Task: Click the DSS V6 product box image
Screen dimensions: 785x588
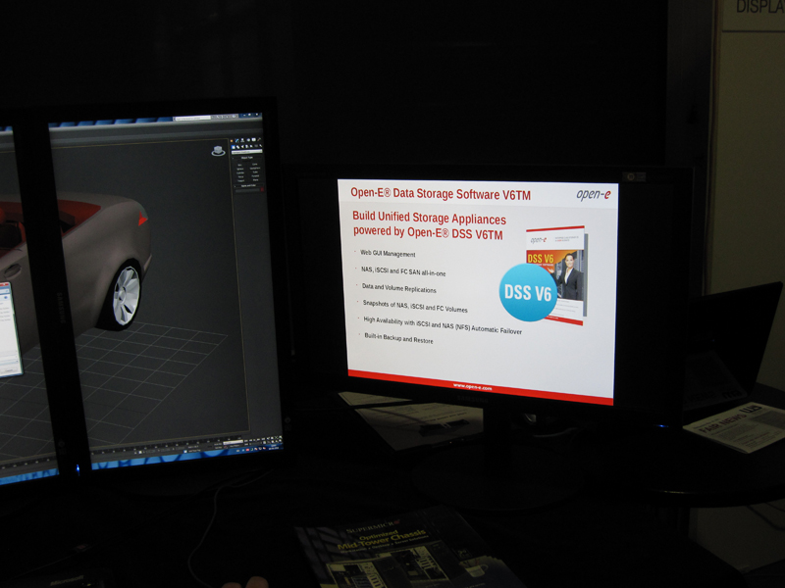Action: pyautogui.click(x=556, y=274)
